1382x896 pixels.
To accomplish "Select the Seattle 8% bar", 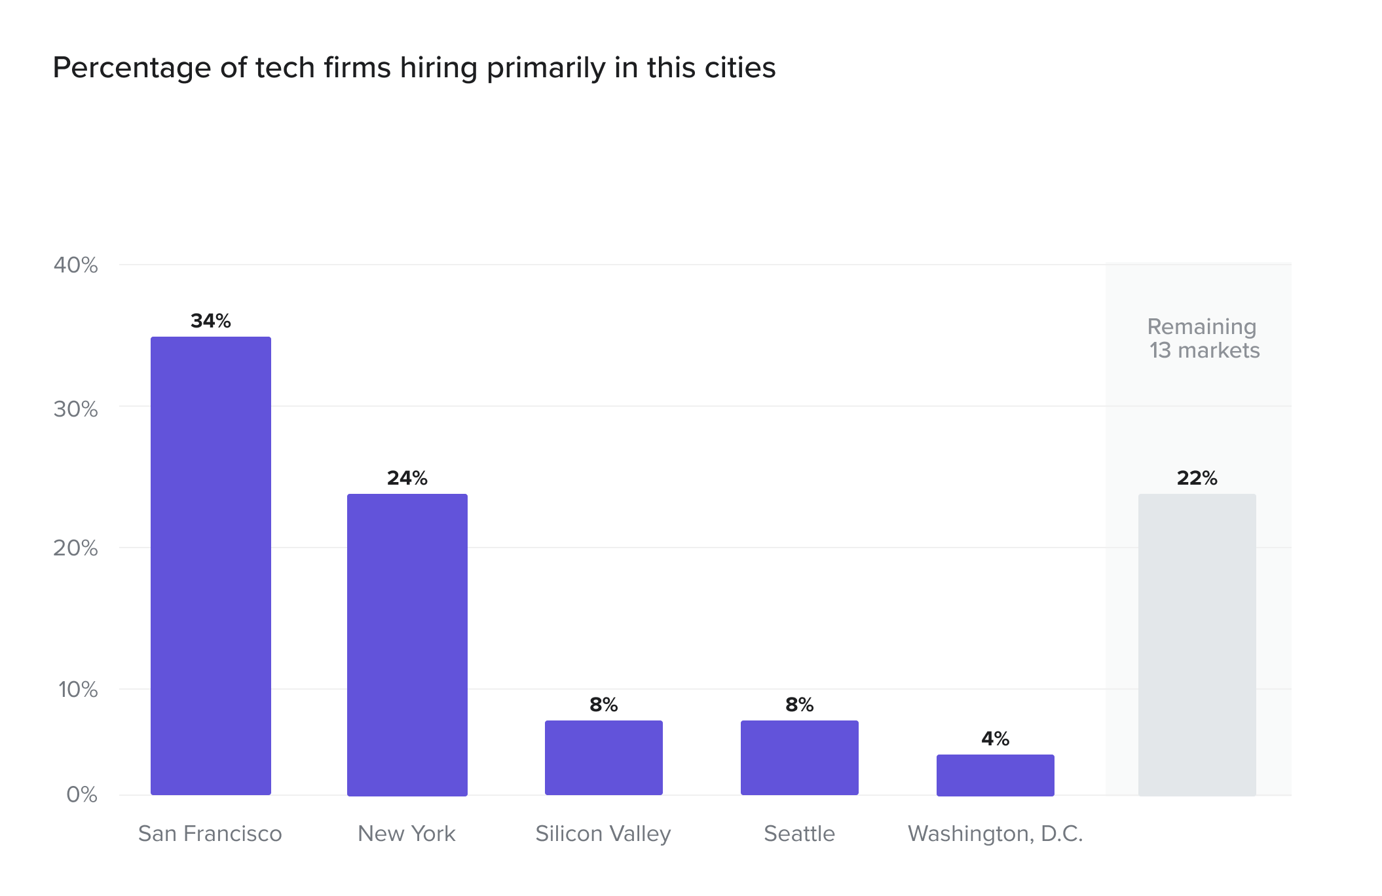I will click(800, 758).
